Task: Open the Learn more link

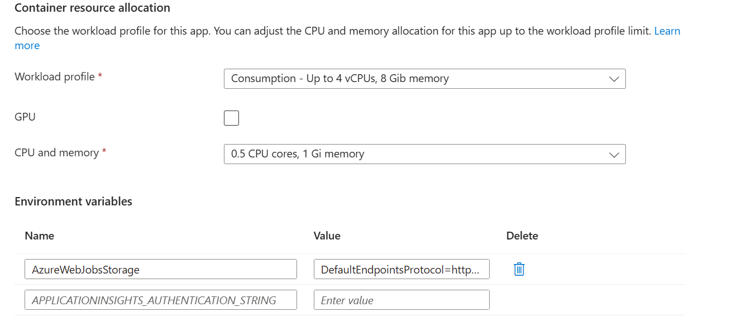Action: (x=667, y=31)
